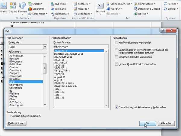The image size is (181, 136).
Task: Expand the Objekt dropdown arrow
Action: [148, 14]
